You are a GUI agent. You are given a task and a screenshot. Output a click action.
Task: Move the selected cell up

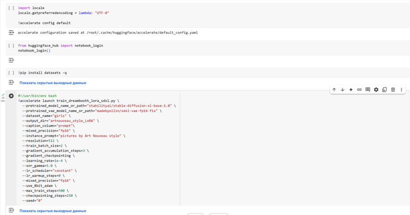tap(334, 90)
